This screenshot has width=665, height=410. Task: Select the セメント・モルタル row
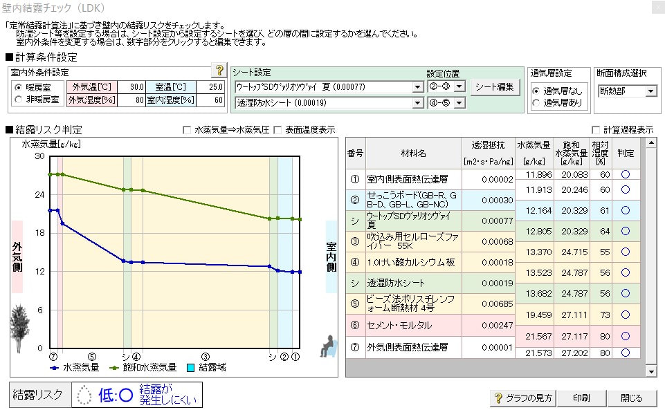click(430, 325)
